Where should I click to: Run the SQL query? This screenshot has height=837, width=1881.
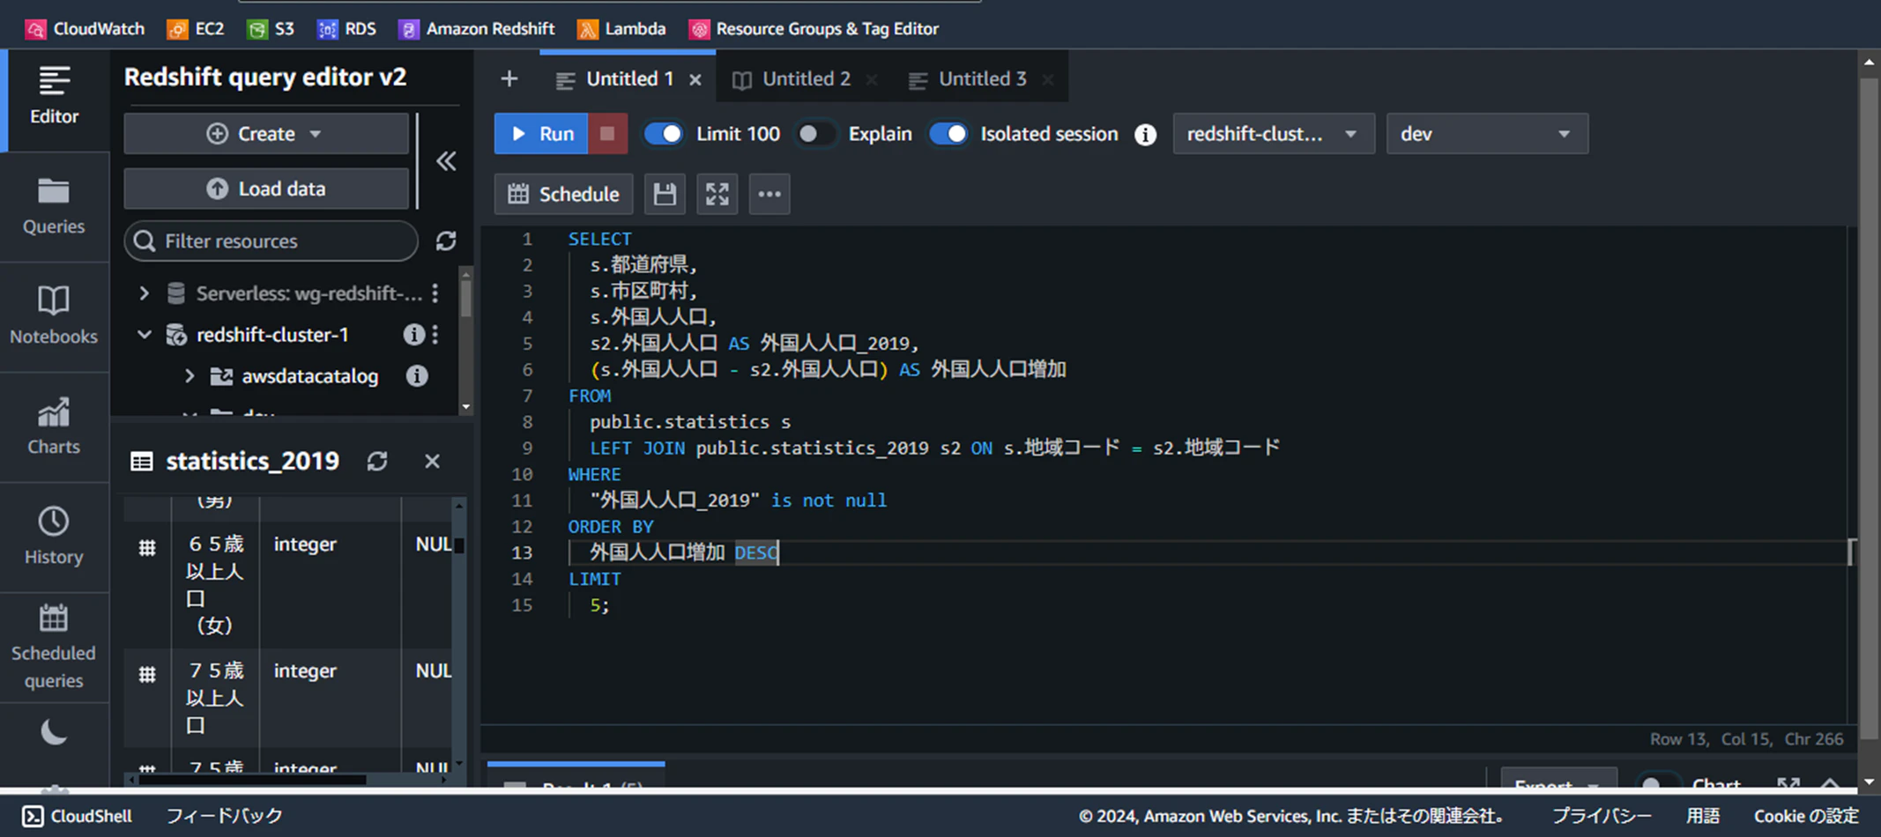tap(541, 134)
